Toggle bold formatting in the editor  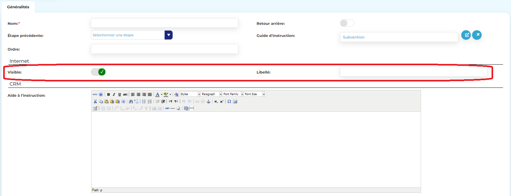(108, 94)
